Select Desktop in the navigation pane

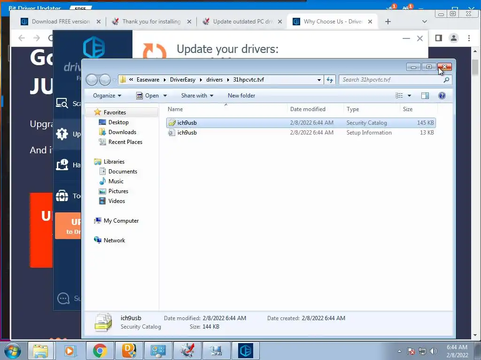pyautogui.click(x=118, y=122)
